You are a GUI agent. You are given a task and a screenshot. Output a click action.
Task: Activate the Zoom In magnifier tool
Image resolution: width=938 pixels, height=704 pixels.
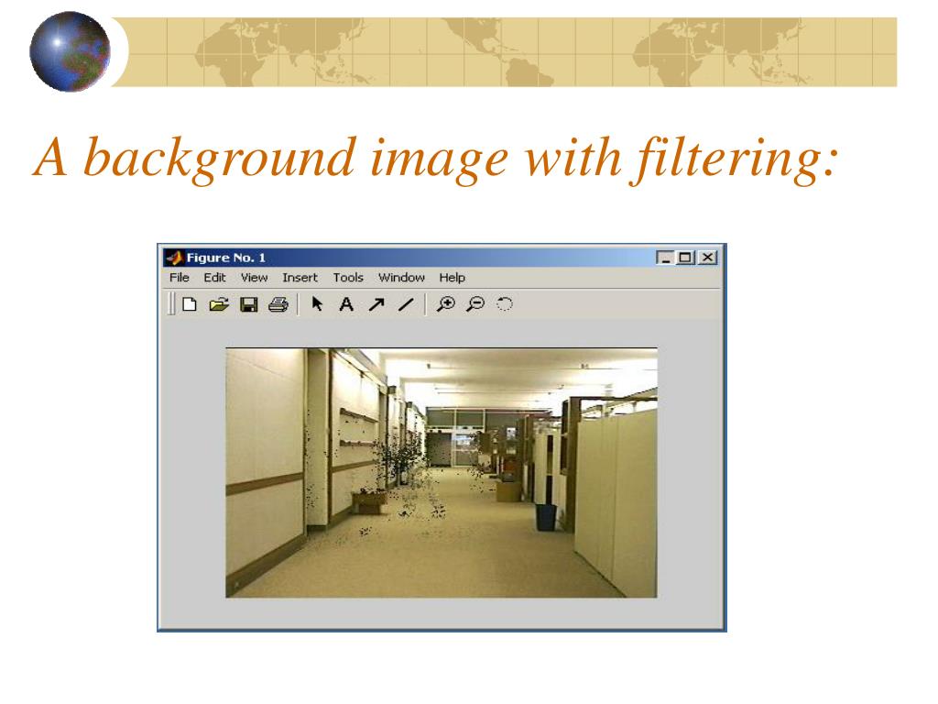446,304
